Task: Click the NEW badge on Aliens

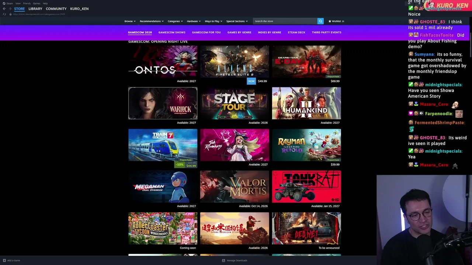Action: click(251, 81)
